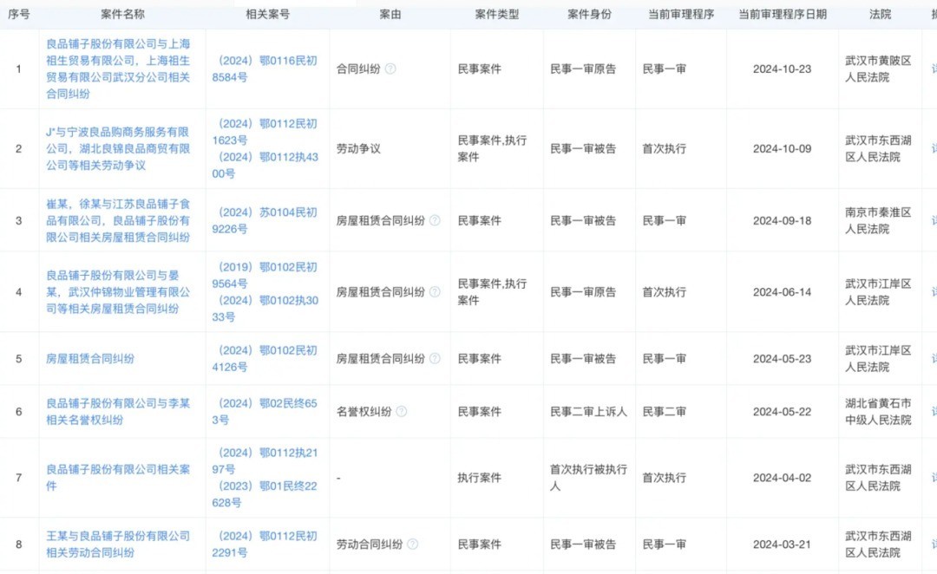
Task: Open case number (2024)鄂0102民初4126号
Action: 265,358
